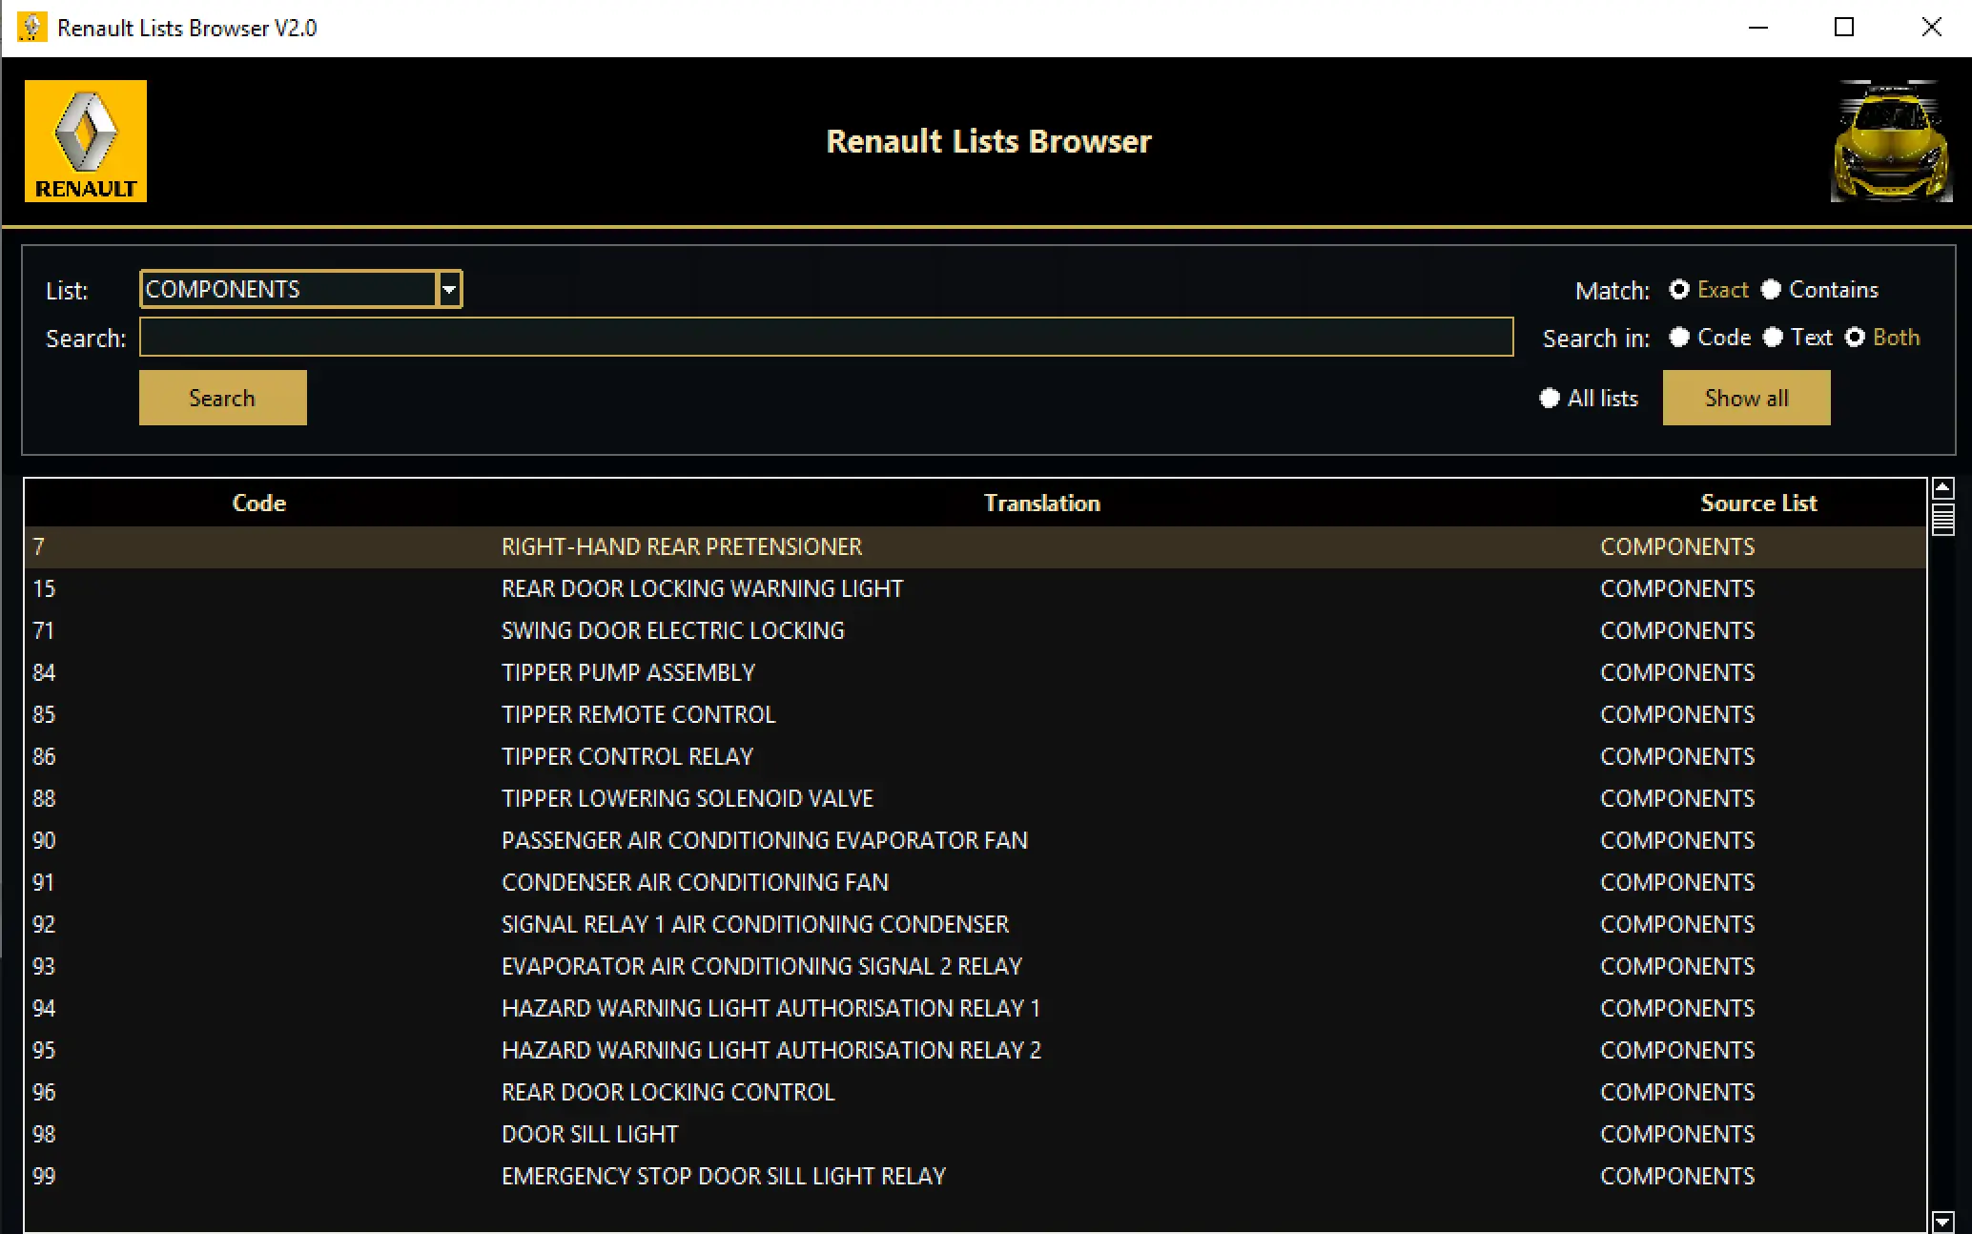The width and height of the screenshot is (1972, 1234).
Task: Enable Contains matching mode
Action: [x=1772, y=290]
